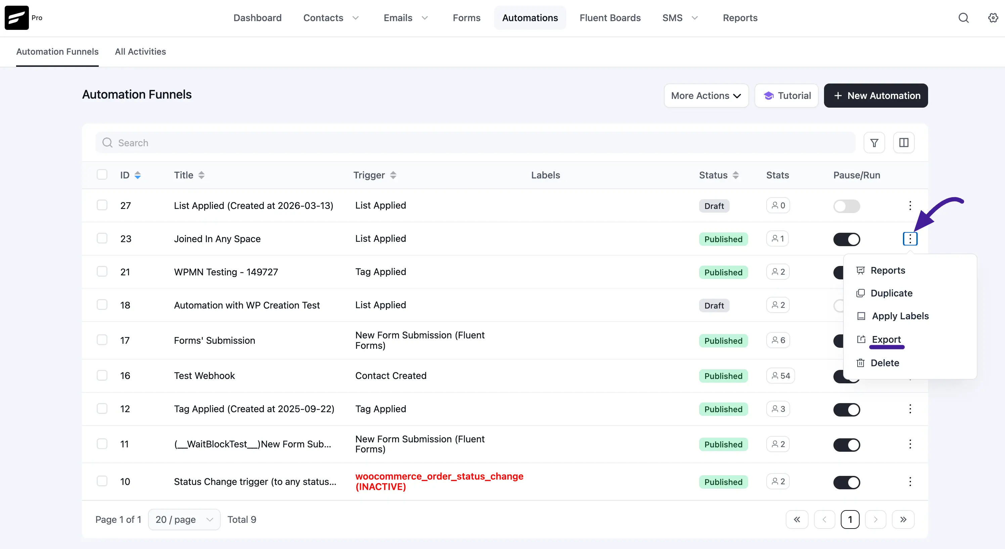Open the column visibility icon

click(904, 143)
